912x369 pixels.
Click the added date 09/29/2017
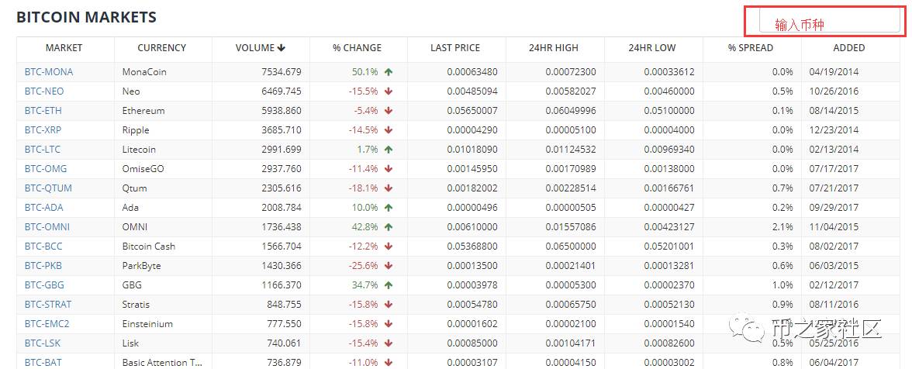point(834,208)
